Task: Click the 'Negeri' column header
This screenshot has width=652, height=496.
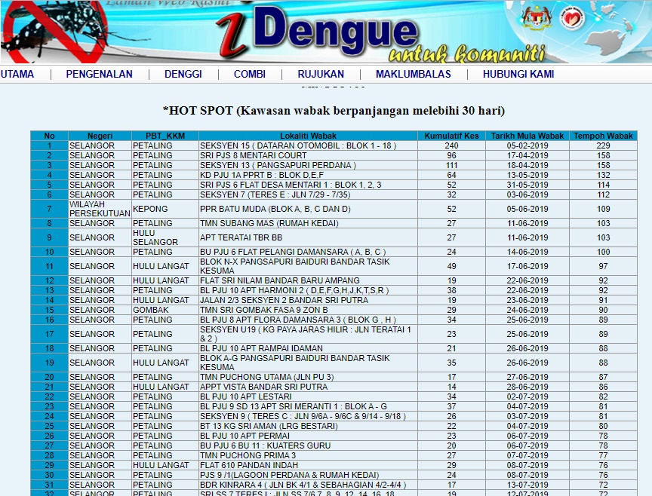Action: click(x=100, y=136)
